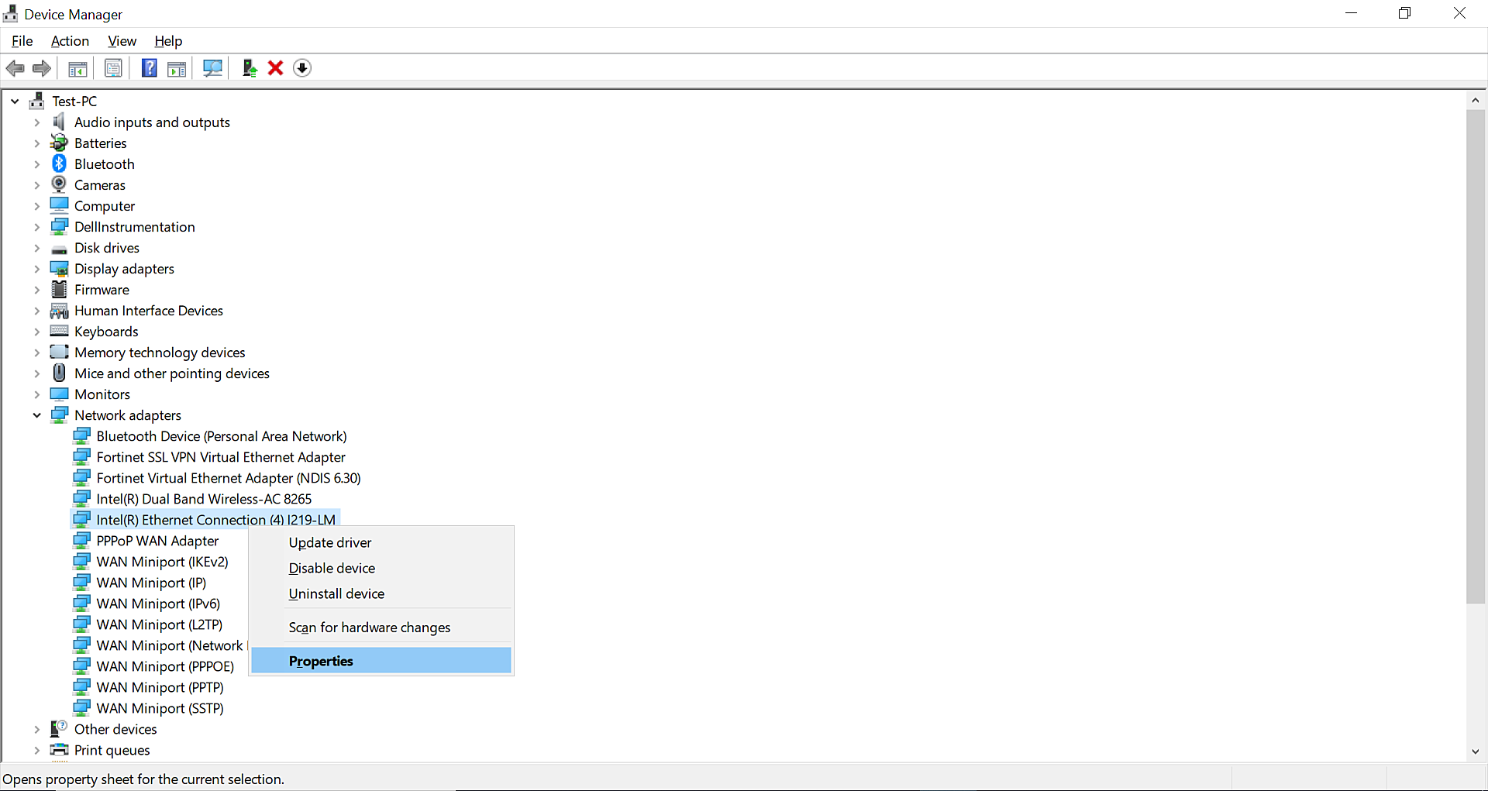Select Bluetooth Device (Personal Area Network)
This screenshot has height=791, width=1488.
tap(222, 436)
